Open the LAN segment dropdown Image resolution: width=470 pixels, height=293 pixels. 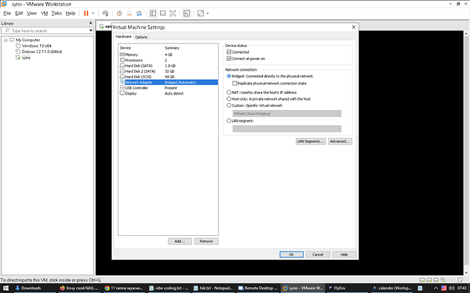[287, 128]
